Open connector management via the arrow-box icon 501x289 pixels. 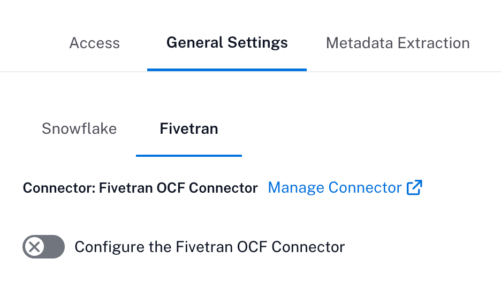click(414, 187)
